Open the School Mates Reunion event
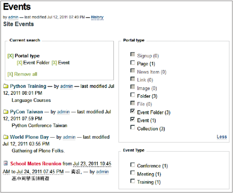Image resolution: width=233 pixels, height=193 pixels. (x=36, y=164)
